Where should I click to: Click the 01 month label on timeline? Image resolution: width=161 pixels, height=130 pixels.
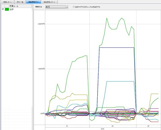pyautogui.click(x=67, y=126)
